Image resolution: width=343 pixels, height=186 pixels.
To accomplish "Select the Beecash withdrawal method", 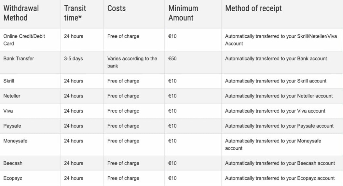I will (x=13, y=163).
